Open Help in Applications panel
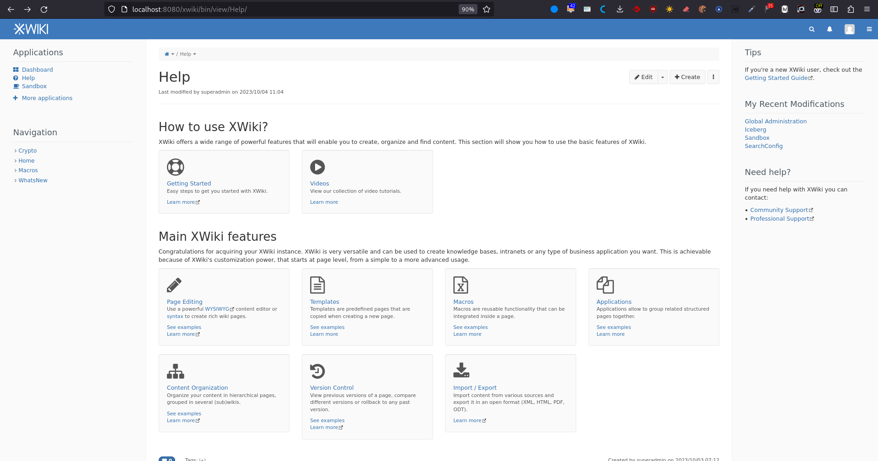Screen dimensions: 878x461 pyautogui.click(x=28, y=78)
